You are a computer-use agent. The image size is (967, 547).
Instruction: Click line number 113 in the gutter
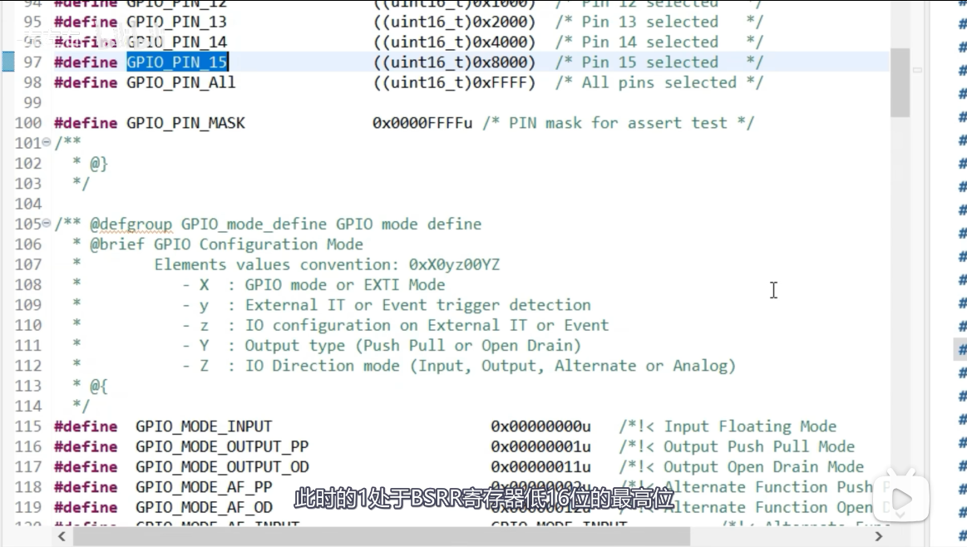27,386
